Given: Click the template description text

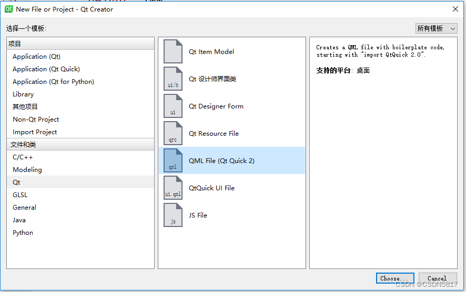Looking at the screenshot, I should 380,51.
